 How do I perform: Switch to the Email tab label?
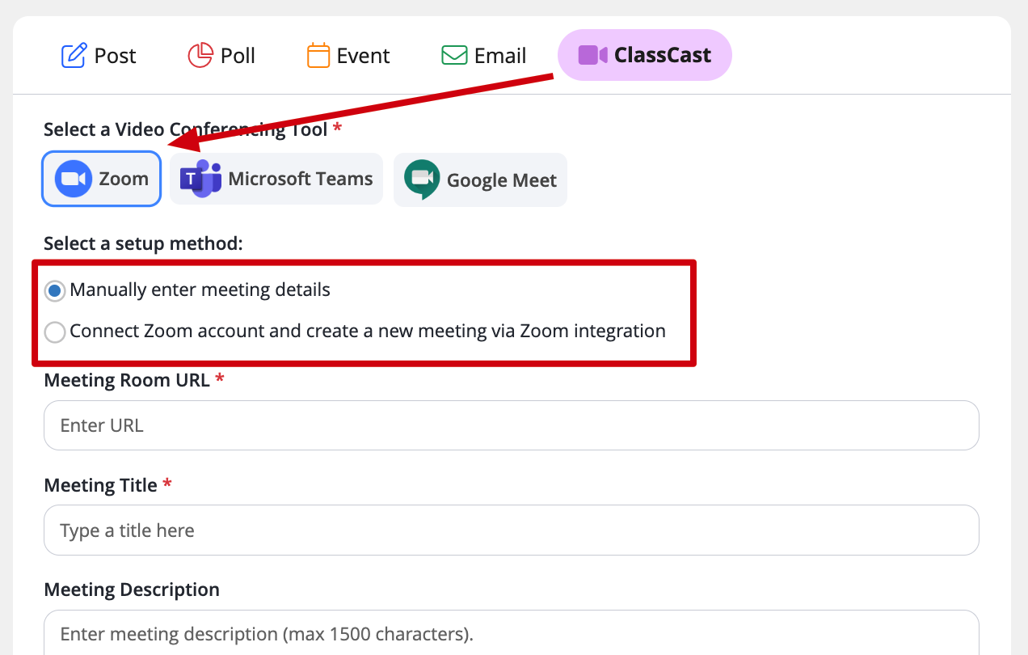(500, 56)
